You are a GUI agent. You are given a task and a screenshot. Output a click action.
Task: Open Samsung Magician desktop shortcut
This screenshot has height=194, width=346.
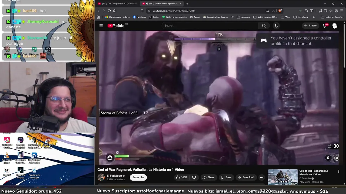(20, 143)
